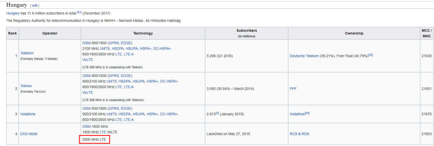The image size is (434, 146).
Task: Click GPRS link in Telenor row
Action: (114, 76)
